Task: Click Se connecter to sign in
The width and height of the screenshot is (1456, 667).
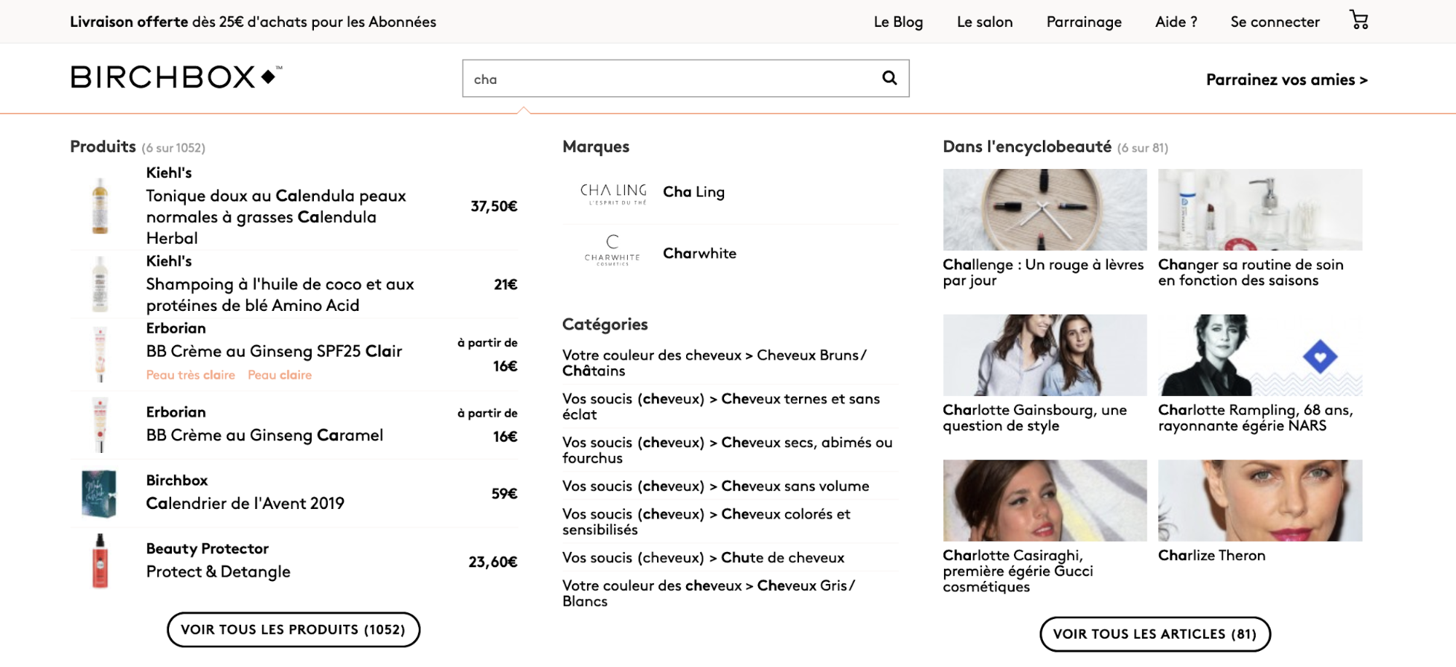Action: pos(1275,22)
